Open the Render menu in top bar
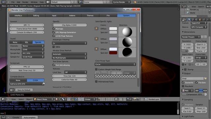Screen dimensions: 211x119 point(25,2)
